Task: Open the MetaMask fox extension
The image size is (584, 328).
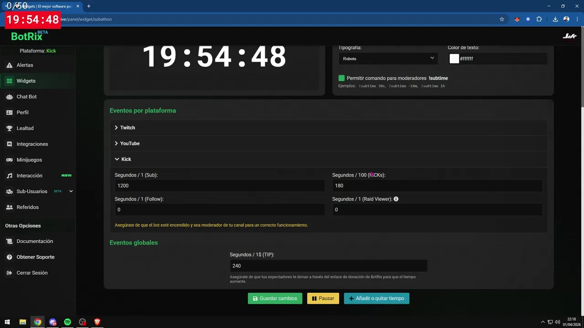Action: pos(517,19)
